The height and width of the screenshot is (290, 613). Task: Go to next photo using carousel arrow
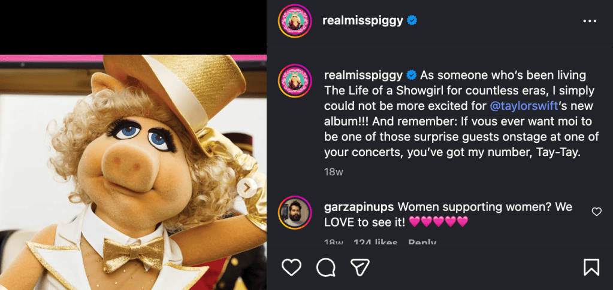click(246, 188)
